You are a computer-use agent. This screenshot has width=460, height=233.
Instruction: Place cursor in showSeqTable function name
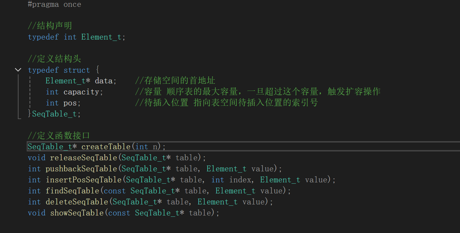point(77,213)
